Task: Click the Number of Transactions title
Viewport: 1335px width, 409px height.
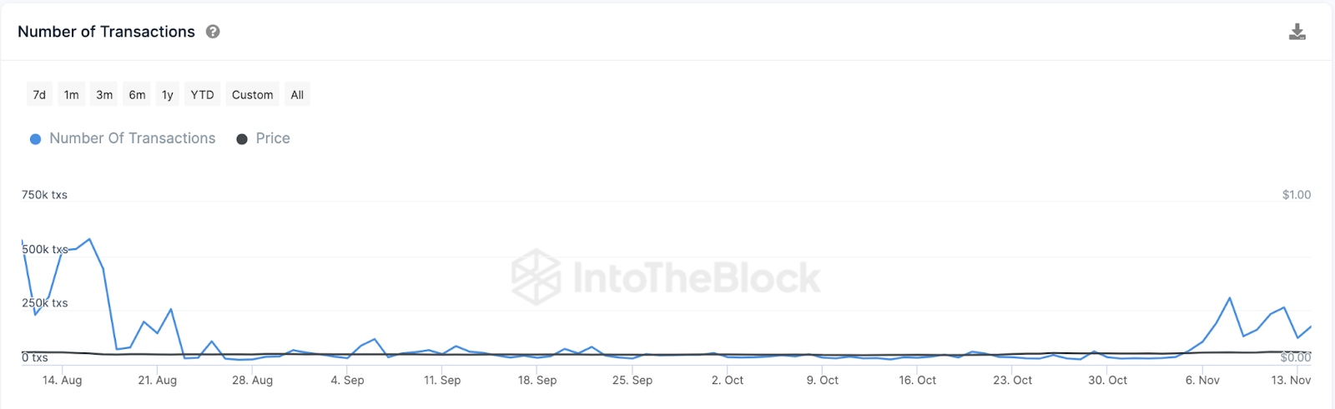Action: [106, 32]
